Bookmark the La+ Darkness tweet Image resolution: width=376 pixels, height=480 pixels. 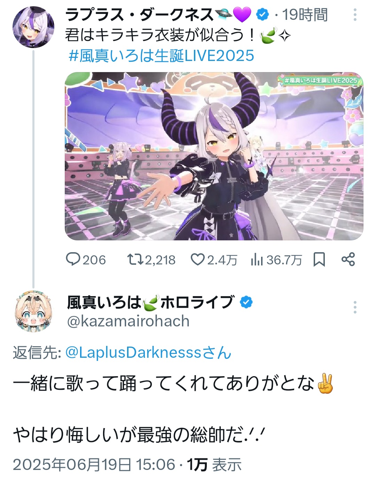click(319, 260)
